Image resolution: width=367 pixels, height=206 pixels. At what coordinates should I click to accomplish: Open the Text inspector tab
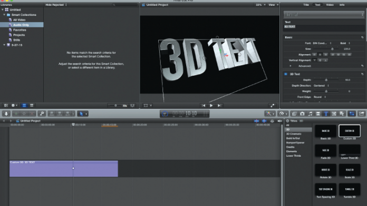[x=317, y=5]
